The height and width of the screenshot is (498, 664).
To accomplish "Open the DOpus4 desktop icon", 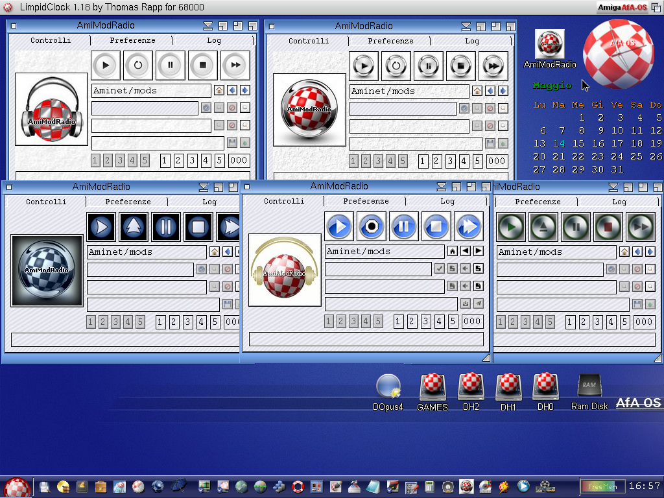I will [x=388, y=388].
